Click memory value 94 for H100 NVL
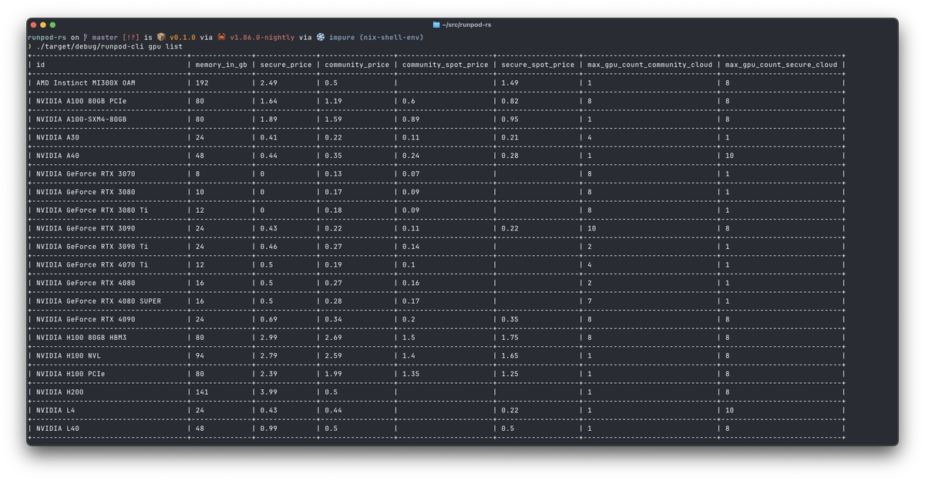 click(200, 356)
